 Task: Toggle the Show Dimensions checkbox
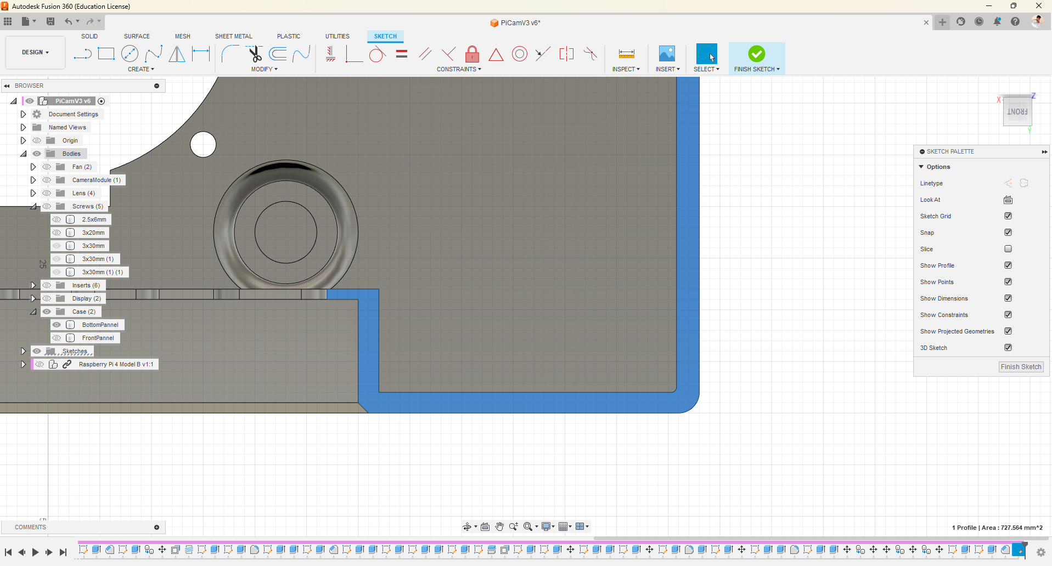(x=1008, y=298)
